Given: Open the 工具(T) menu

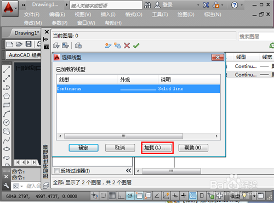Looking at the screenshot, I should (x=160, y=14).
